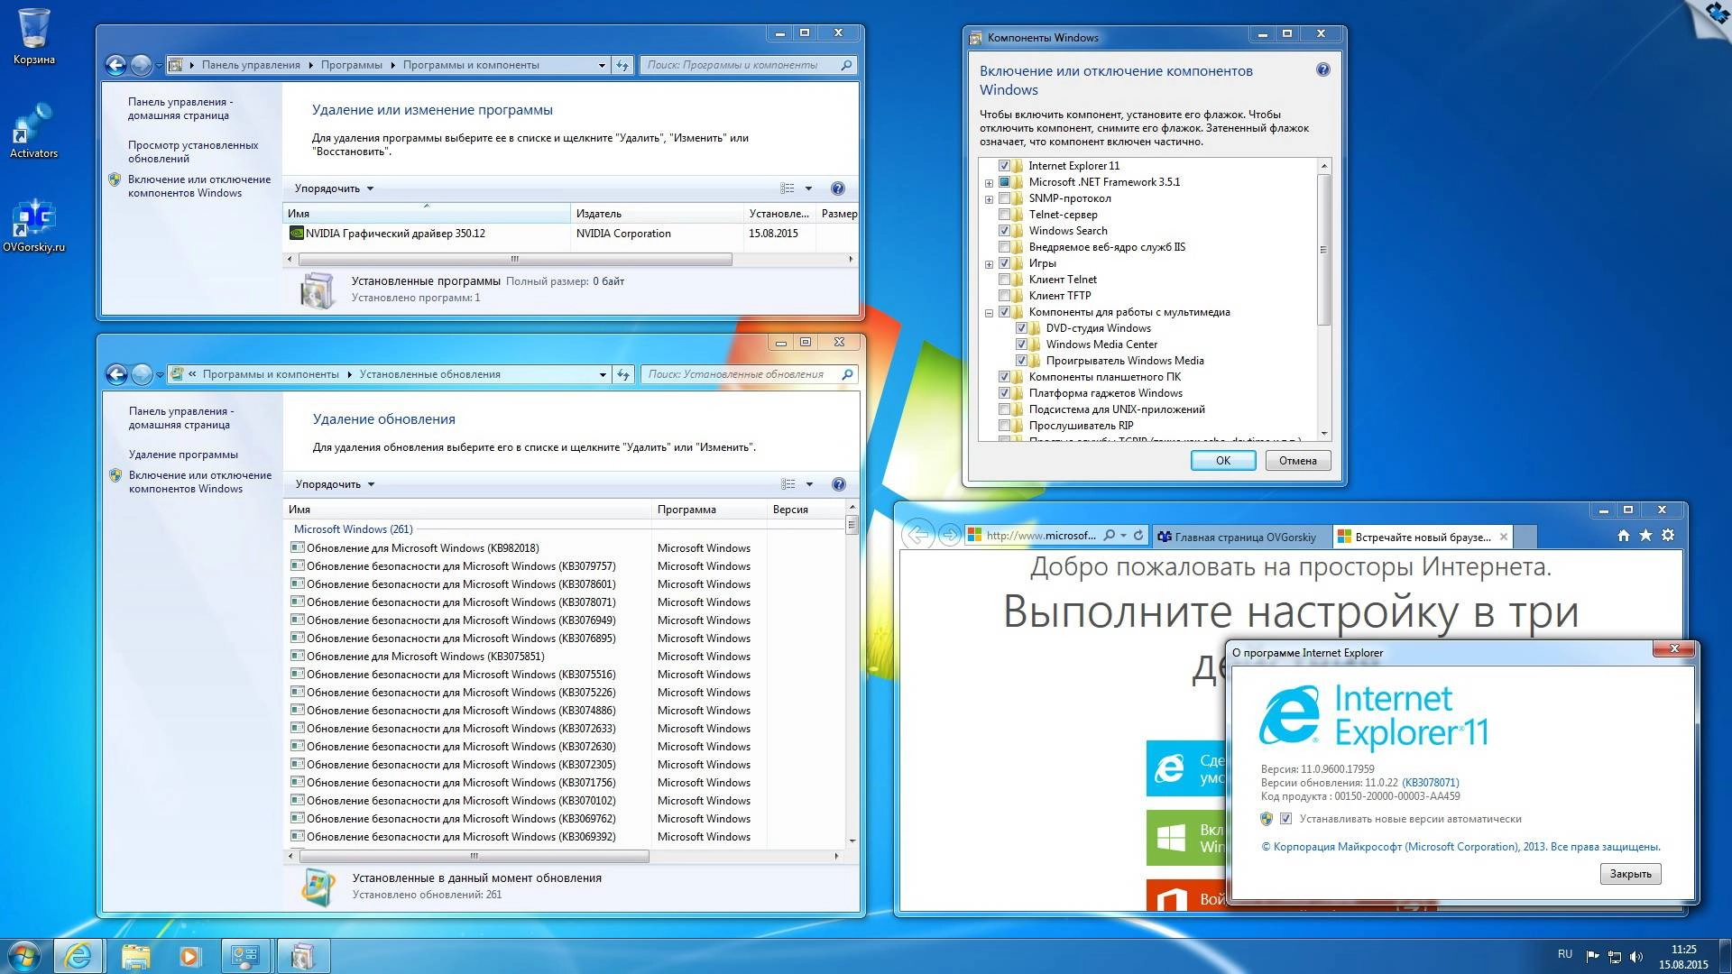Enable the SNMP-протокол component
The image size is (1732, 974).
(1004, 198)
